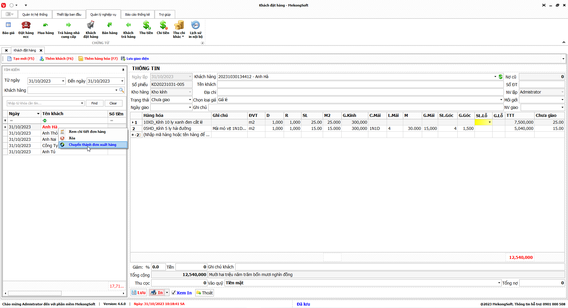
Task: Open the Chọn loại giá dropdown
Action: (x=501, y=100)
